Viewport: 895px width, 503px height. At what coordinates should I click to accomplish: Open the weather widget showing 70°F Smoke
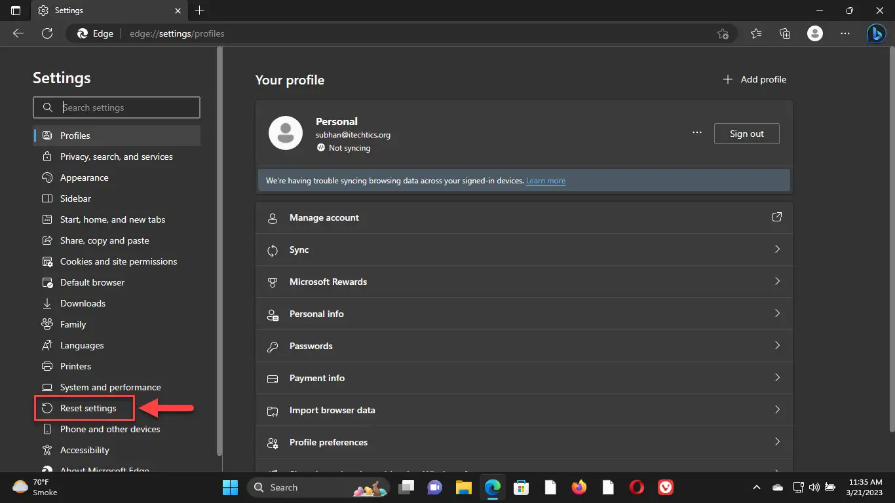pos(35,487)
